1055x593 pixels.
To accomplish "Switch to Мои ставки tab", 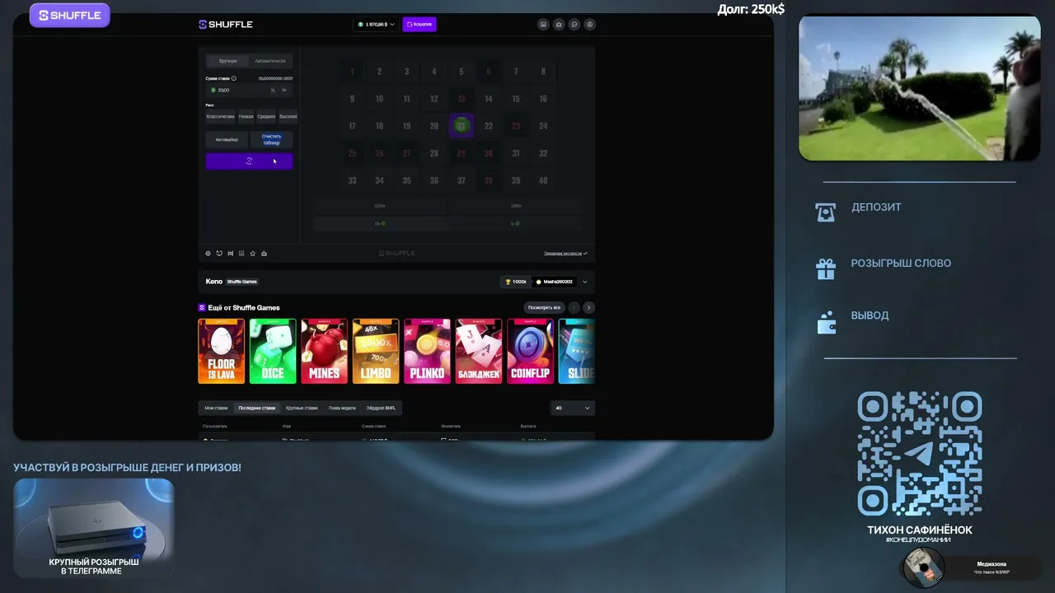I will 216,408.
